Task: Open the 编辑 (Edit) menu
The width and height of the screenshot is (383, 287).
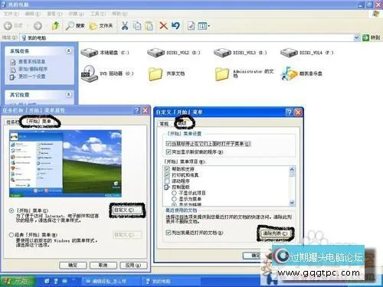Action: 33,14
